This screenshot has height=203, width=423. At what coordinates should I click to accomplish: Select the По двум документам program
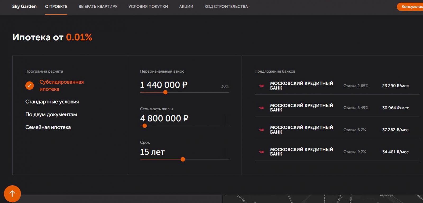tap(51, 115)
